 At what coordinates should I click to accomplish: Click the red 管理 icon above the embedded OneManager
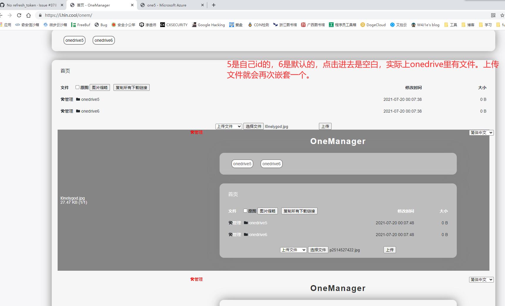[196, 133]
